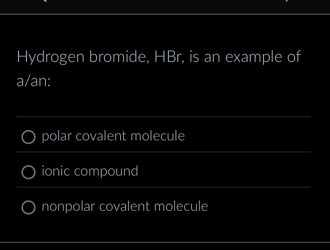Click the word "ionic" in the second option
Screen dimensions: 330x250
click(56, 171)
